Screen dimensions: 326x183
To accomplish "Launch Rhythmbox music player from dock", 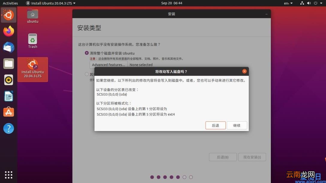I will point(8,80).
